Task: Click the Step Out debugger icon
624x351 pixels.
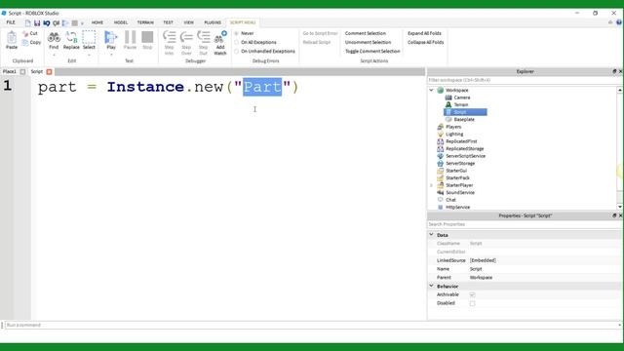Action: (204, 37)
